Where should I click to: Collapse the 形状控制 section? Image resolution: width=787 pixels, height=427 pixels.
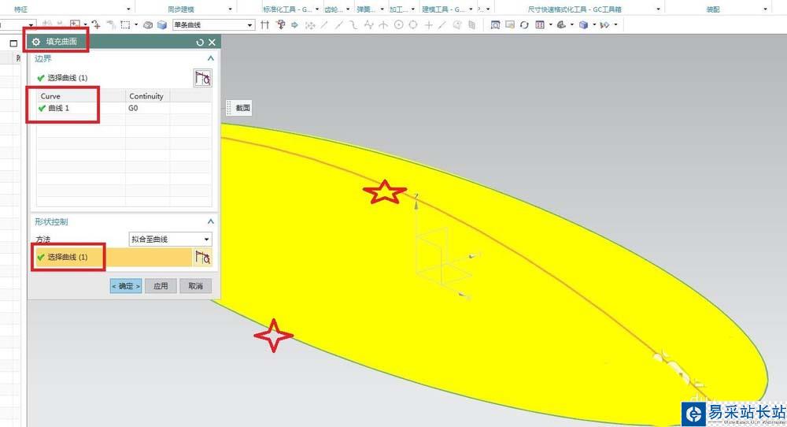click(x=211, y=221)
